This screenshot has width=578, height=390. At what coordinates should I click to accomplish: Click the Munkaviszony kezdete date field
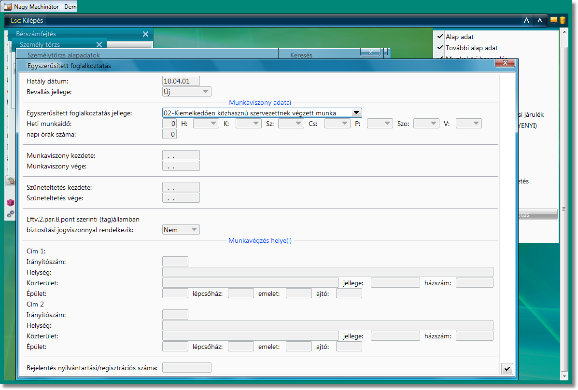[x=181, y=155]
